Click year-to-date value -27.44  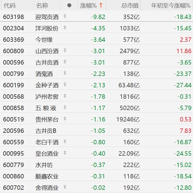tap(183, 85)
